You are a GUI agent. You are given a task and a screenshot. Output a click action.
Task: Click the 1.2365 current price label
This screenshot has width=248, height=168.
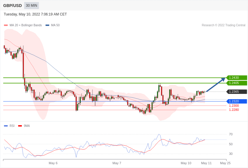pos(237,92)
